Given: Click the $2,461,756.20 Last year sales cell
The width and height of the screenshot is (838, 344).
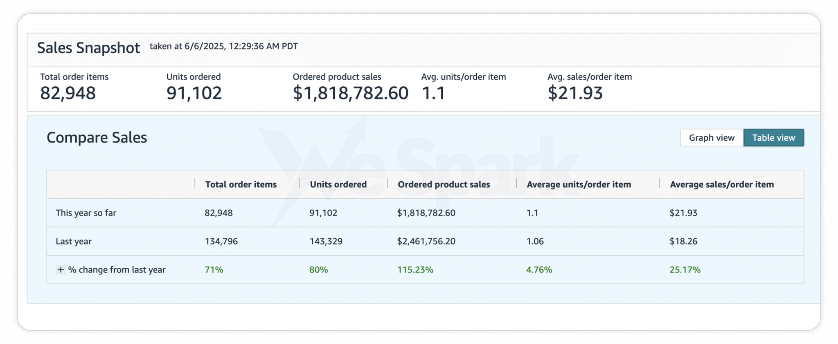Looking at the screenshot, I should (426, 241).
